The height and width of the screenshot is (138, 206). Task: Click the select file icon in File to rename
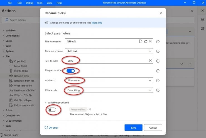141,41
